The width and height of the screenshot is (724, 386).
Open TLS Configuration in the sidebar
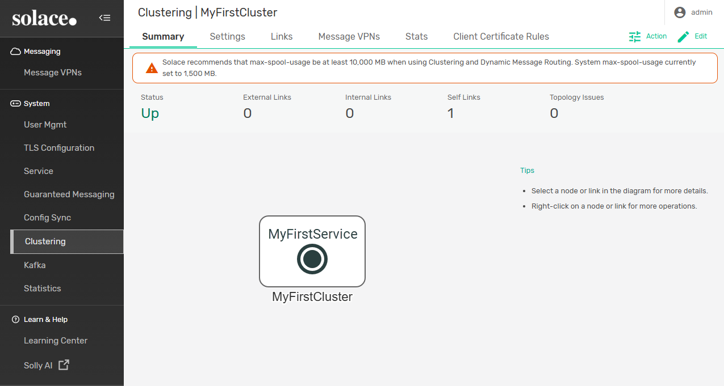tap(59, 148)
